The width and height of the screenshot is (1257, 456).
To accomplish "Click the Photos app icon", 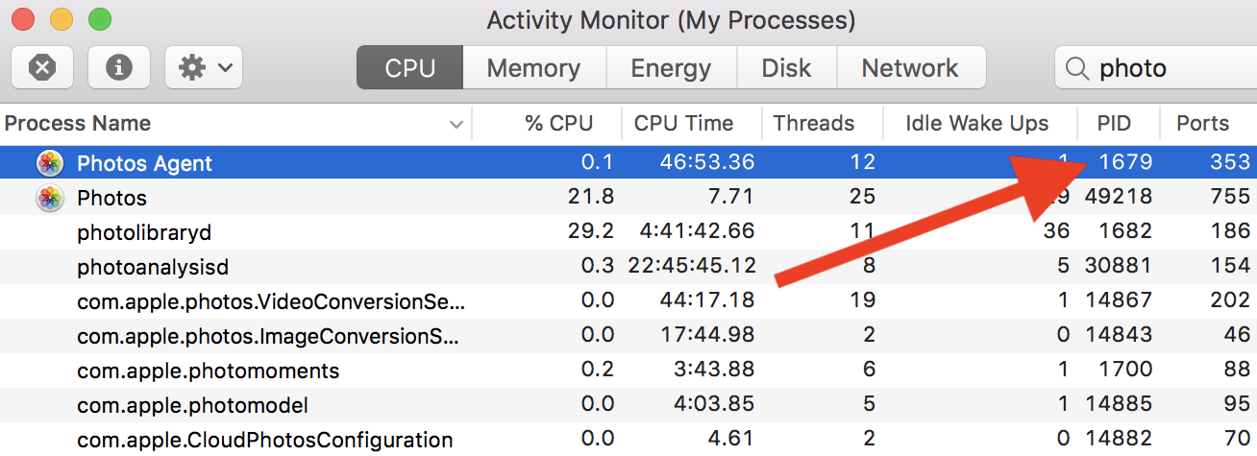I will 50,199.
